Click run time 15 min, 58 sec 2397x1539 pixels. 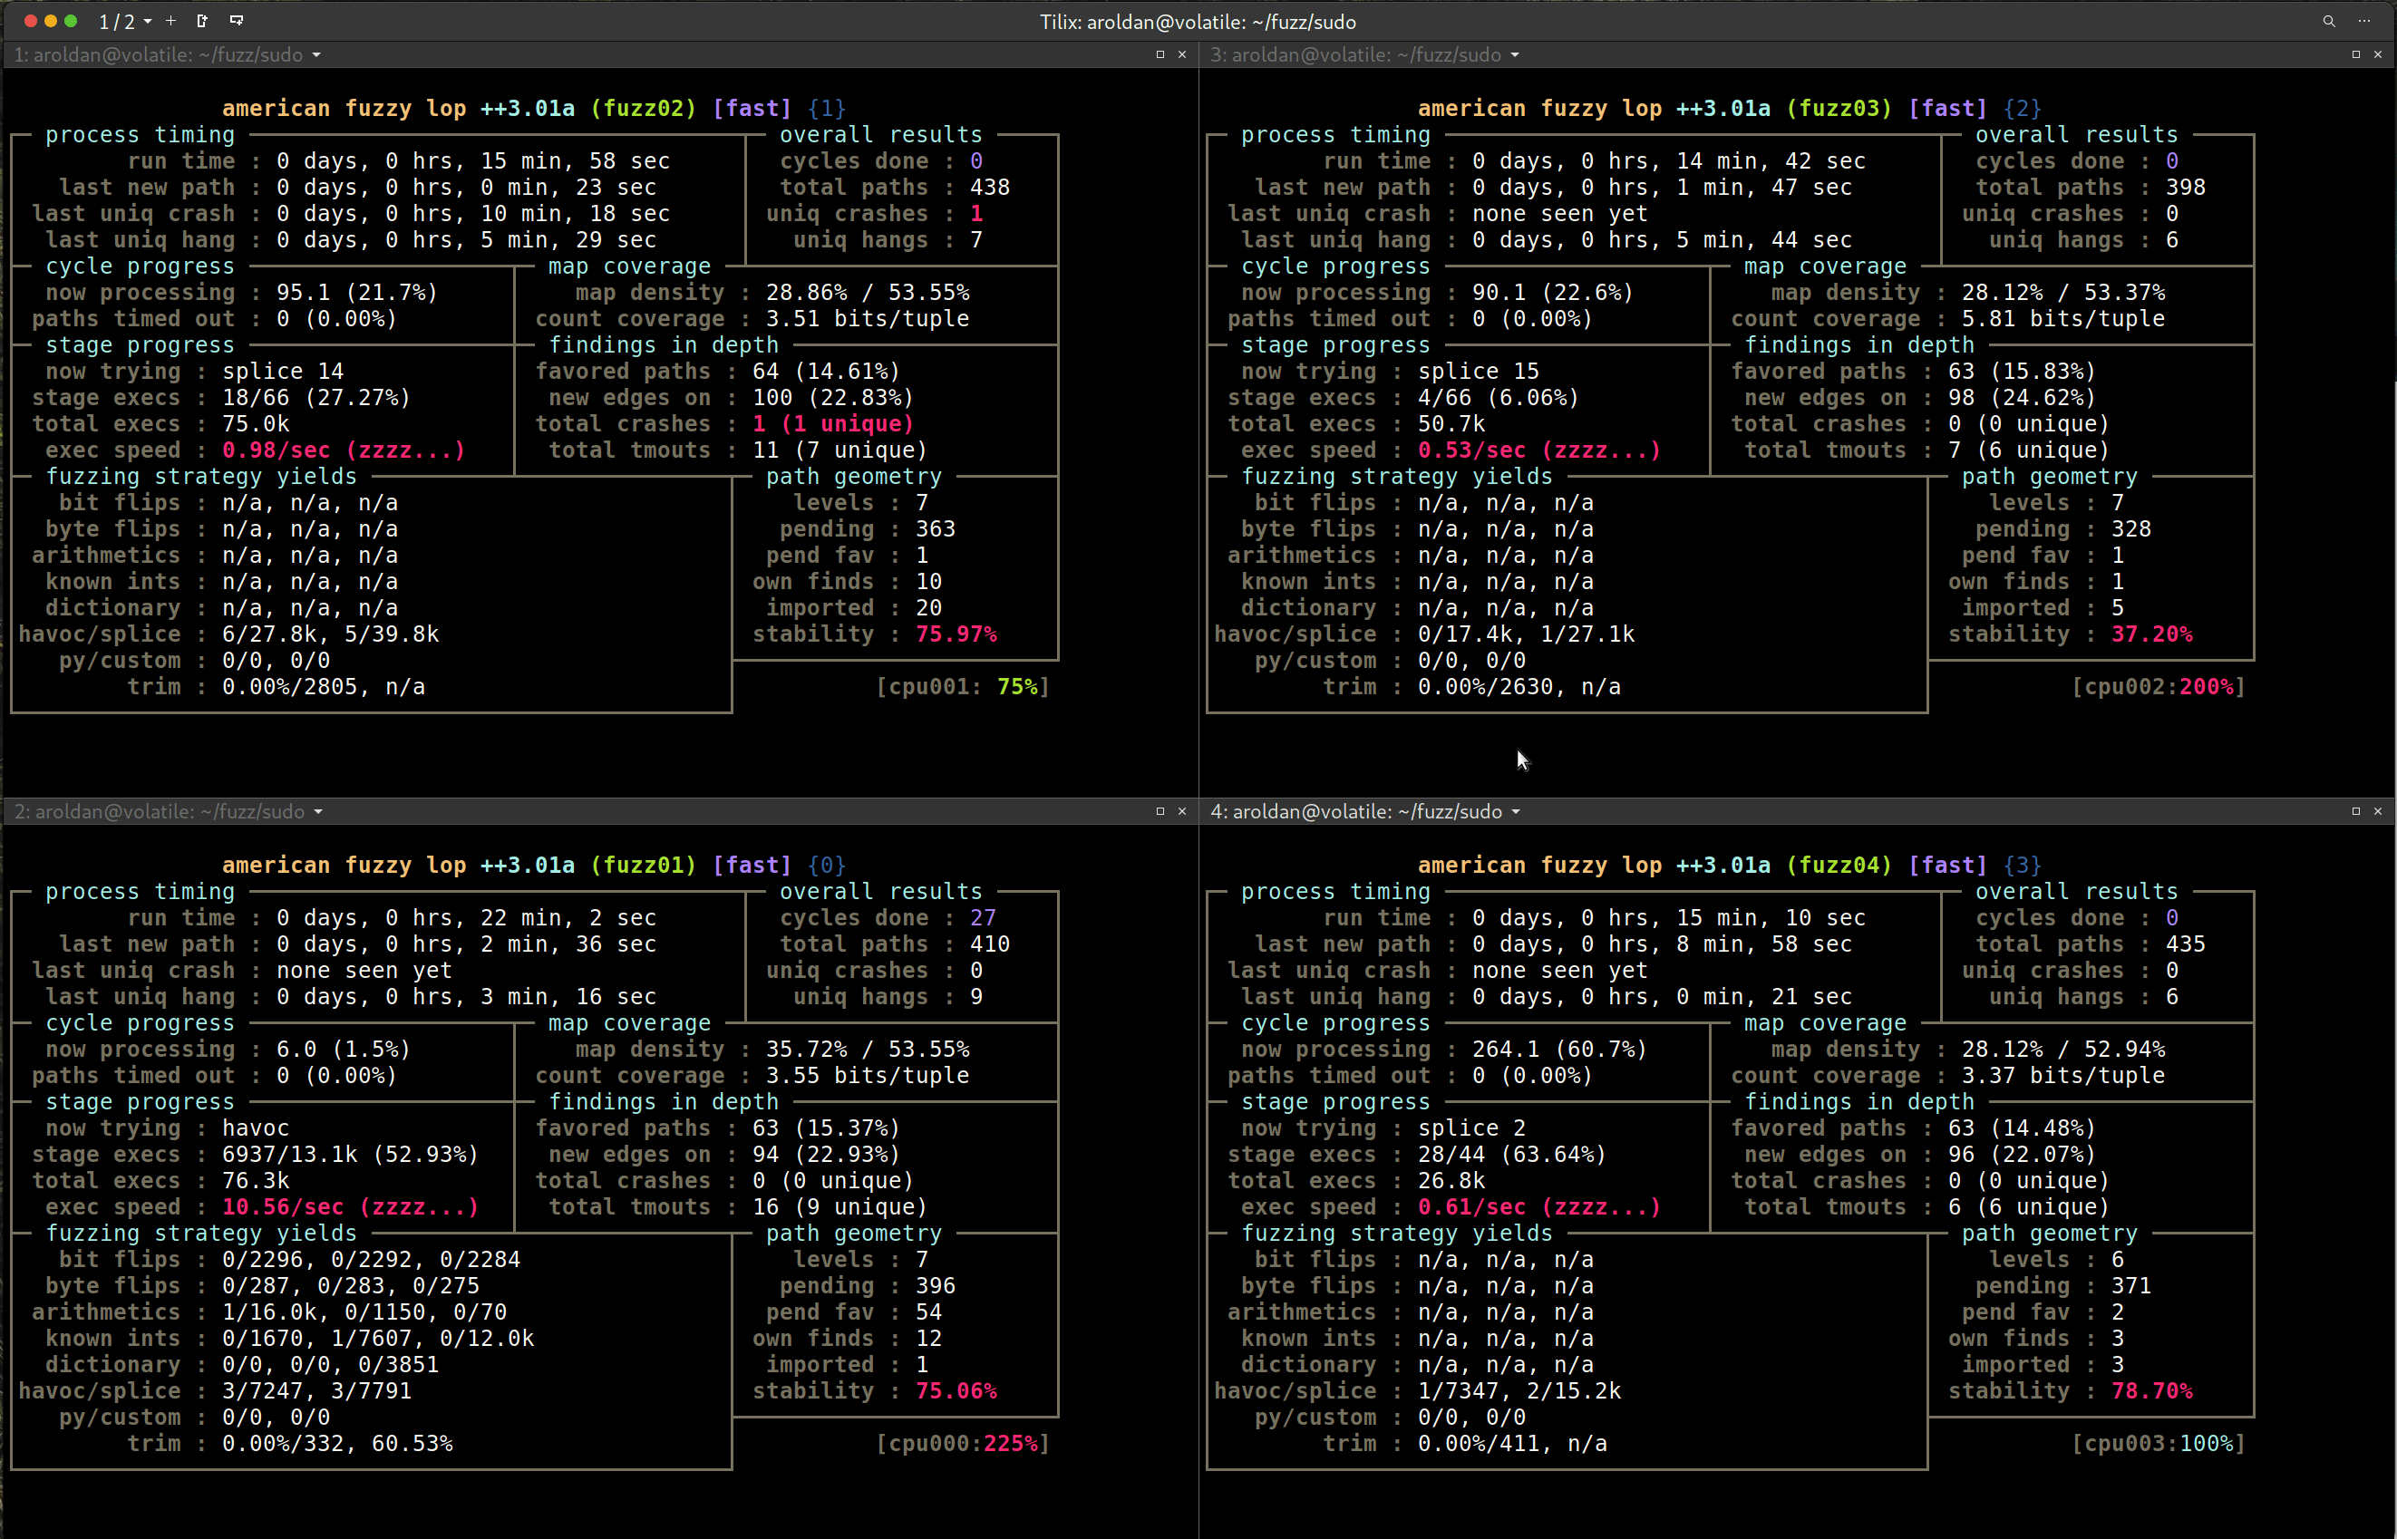click(473, 161)
